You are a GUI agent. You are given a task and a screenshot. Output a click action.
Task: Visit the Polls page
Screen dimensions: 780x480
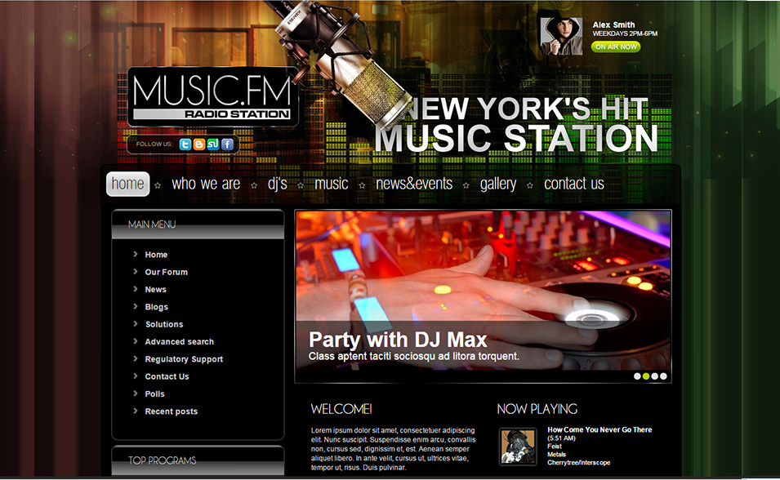[154, 393]
